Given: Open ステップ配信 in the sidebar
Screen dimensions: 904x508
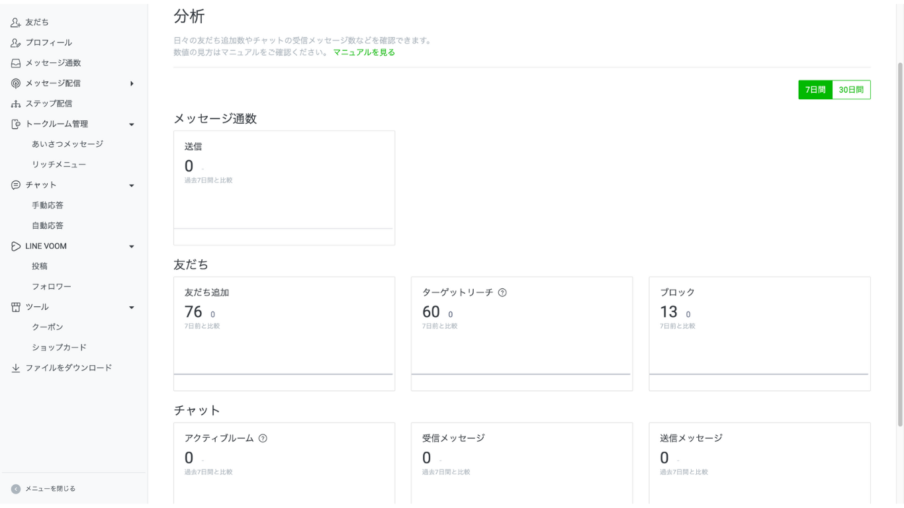Looking at the screenshot, I should coord(49,104).
